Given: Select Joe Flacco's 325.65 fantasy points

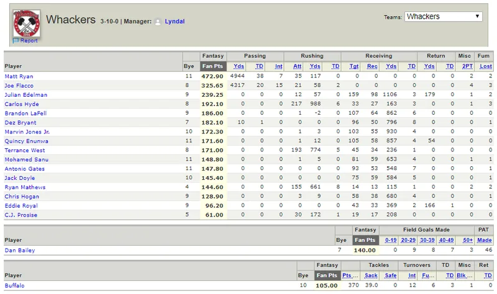Looking at the screenshot, I should tap(212, 86).
